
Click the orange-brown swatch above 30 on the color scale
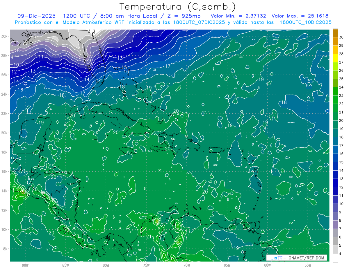[x=335, y=33]
